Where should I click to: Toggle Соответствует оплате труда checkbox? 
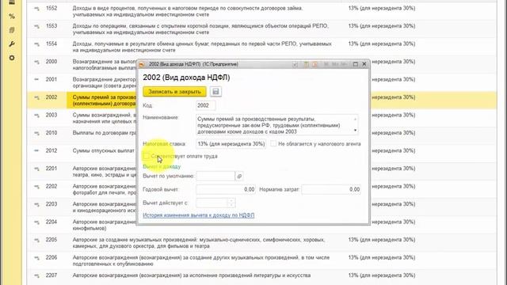coord(146,156)
